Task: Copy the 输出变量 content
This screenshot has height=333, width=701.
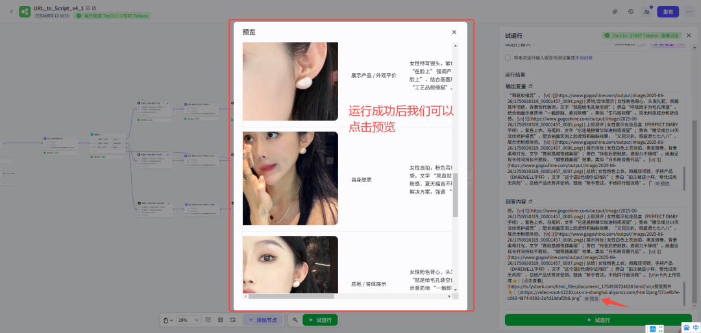Action: point(530,86)
